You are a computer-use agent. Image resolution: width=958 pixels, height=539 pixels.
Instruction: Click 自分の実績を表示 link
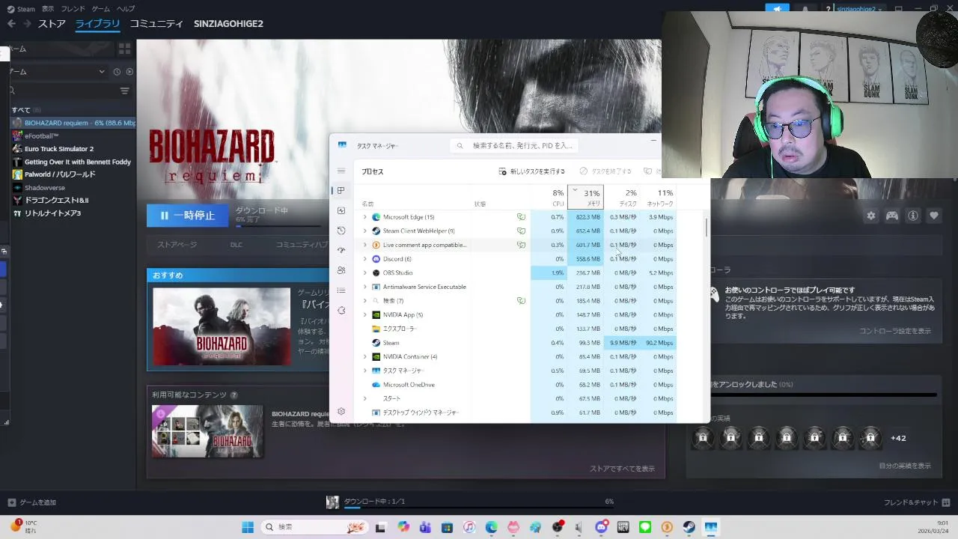pyautogui.click(x=905, y=466)
